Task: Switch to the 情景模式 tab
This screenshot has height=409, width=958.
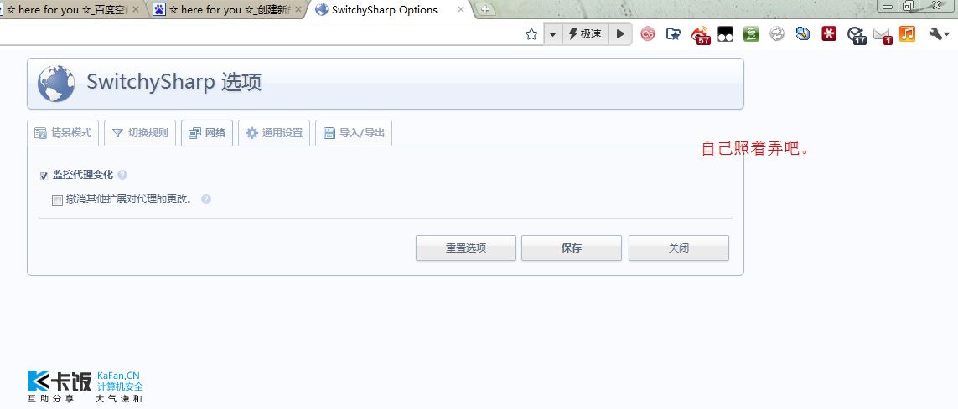Action: (x=63, y=132)
